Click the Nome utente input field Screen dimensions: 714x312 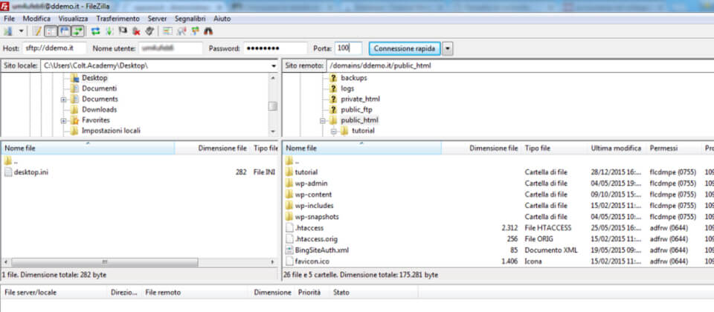(170, 48)
